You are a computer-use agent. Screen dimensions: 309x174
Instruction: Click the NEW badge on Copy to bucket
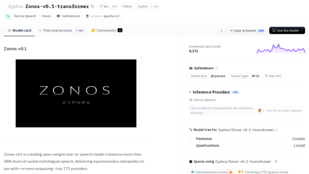(261, 30)
